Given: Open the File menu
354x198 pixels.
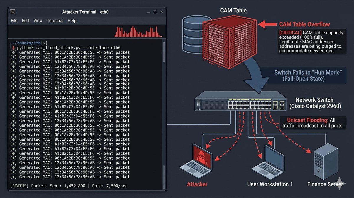Looking at the screenshot, I should [14, 21].
